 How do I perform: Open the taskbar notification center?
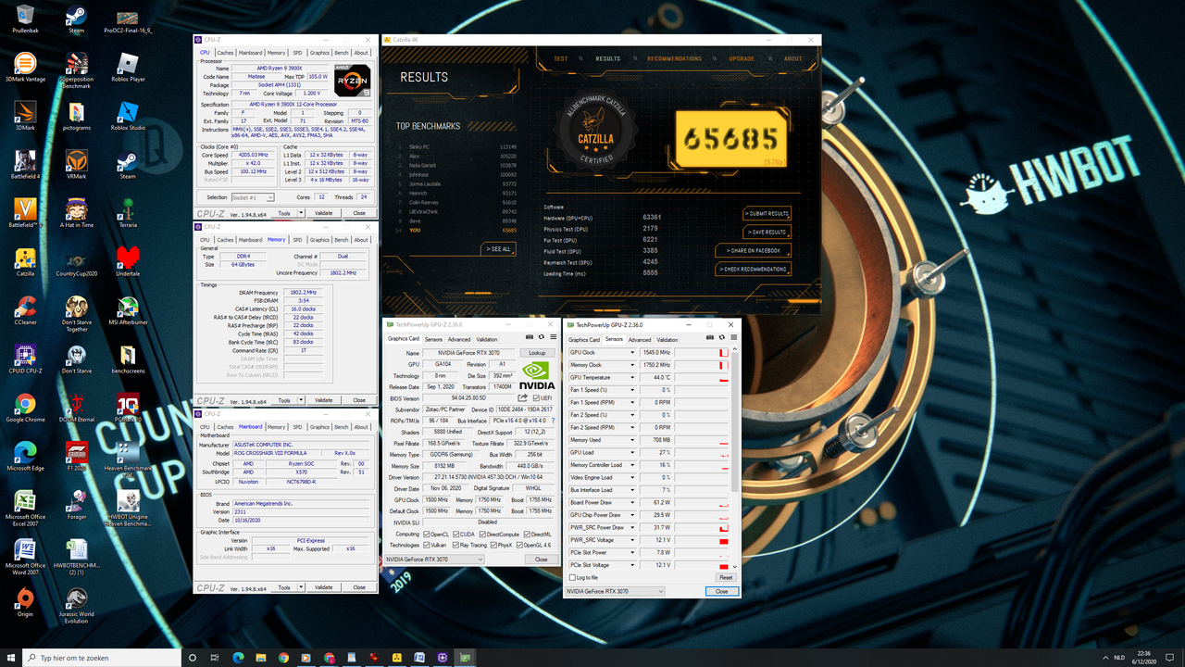point(1170,658)
